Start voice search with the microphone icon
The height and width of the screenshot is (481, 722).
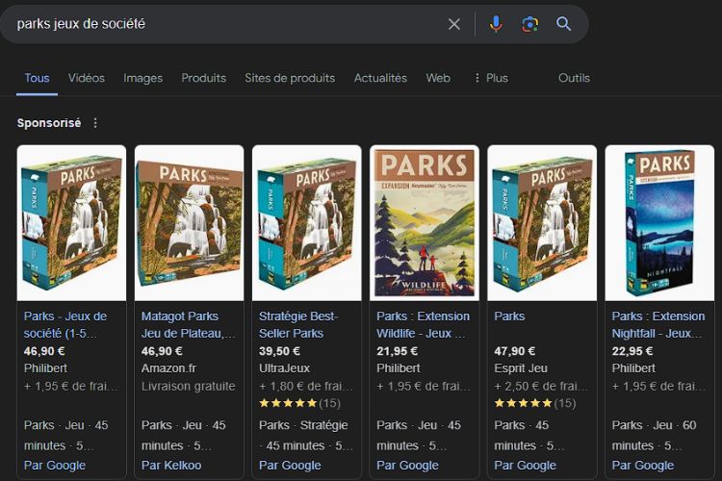[496, 24]
